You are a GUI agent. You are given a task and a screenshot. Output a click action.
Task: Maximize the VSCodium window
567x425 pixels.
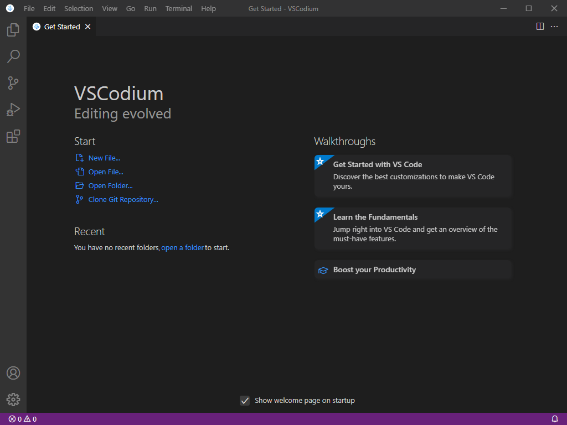point(529,8)
